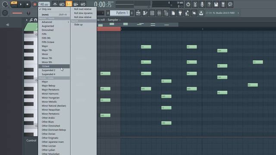Expand arrow beside FL Studio news hint

point(238,13)
